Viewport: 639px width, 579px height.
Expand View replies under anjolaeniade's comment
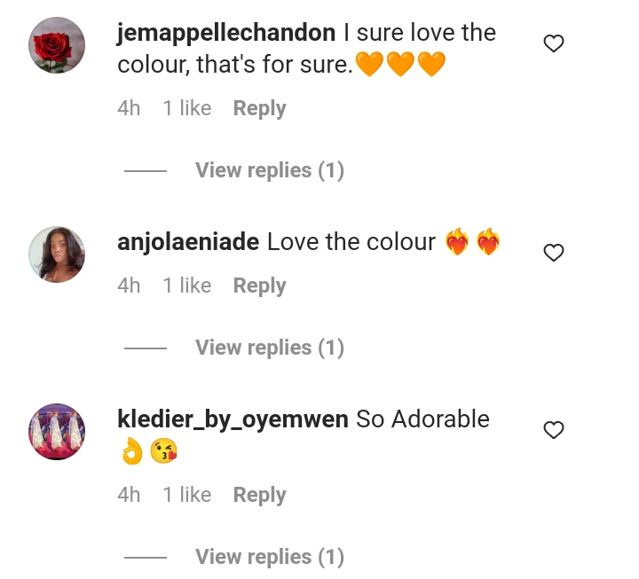[x=270, y=348]
